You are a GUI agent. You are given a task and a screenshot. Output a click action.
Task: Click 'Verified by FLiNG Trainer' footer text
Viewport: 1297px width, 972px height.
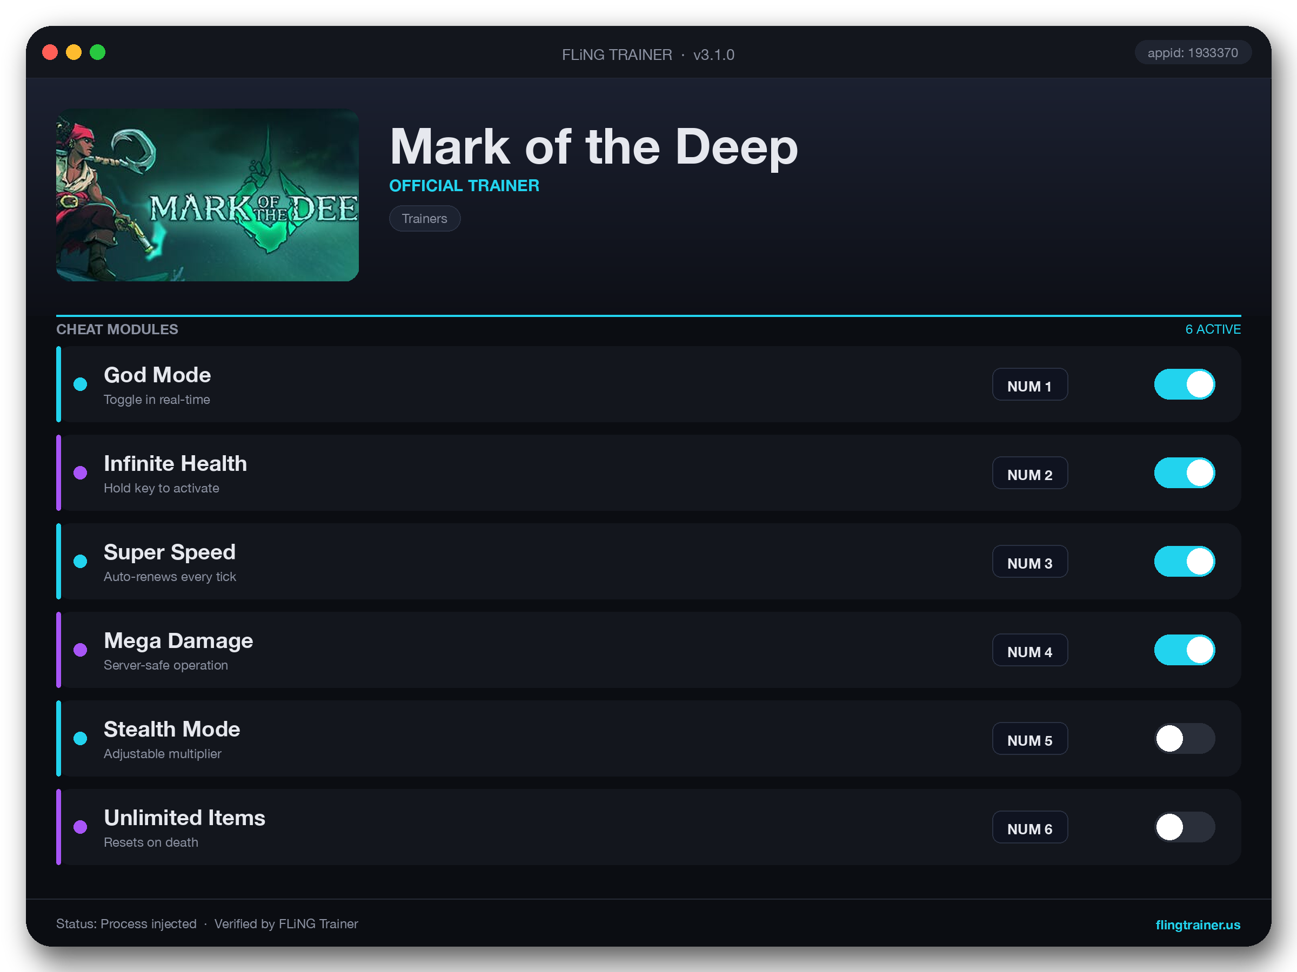pos(286,924)
